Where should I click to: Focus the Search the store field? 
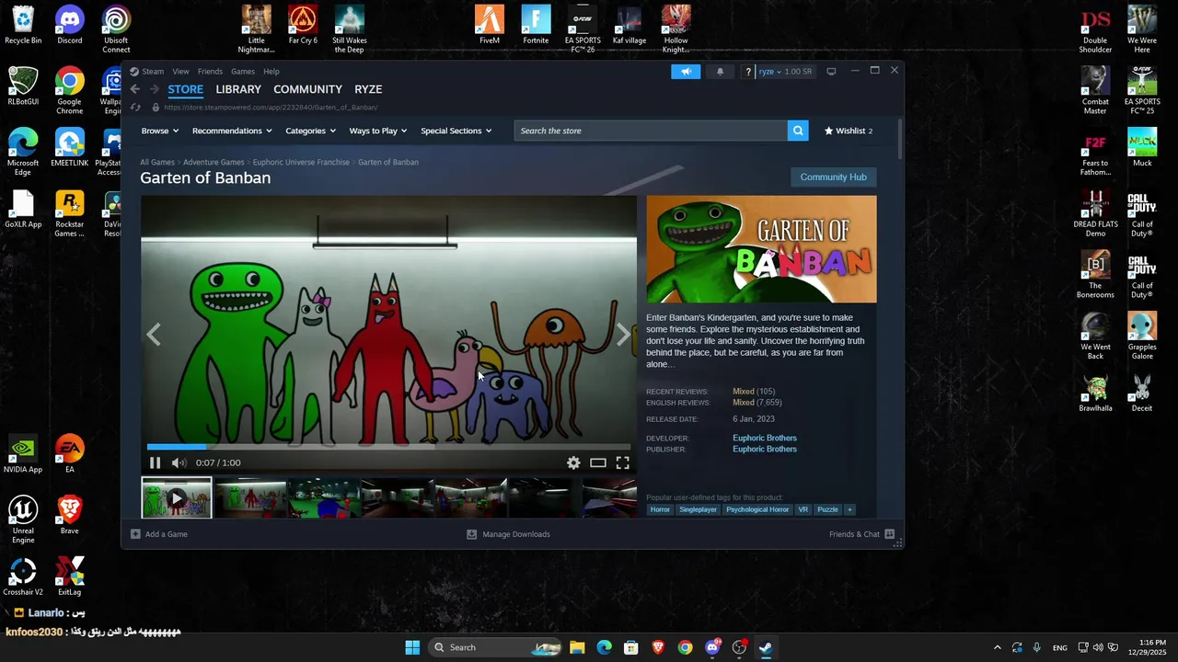click(x=651, y=131)
